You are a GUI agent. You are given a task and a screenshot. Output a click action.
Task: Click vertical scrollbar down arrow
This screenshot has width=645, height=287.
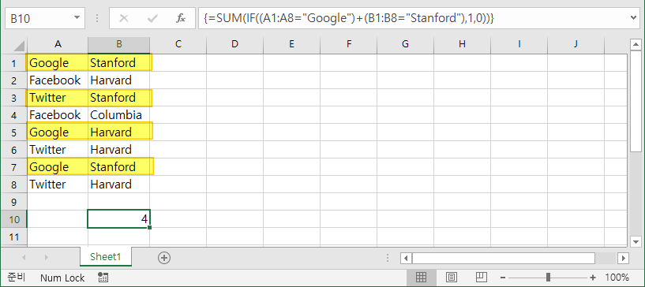tap(636, 242)
